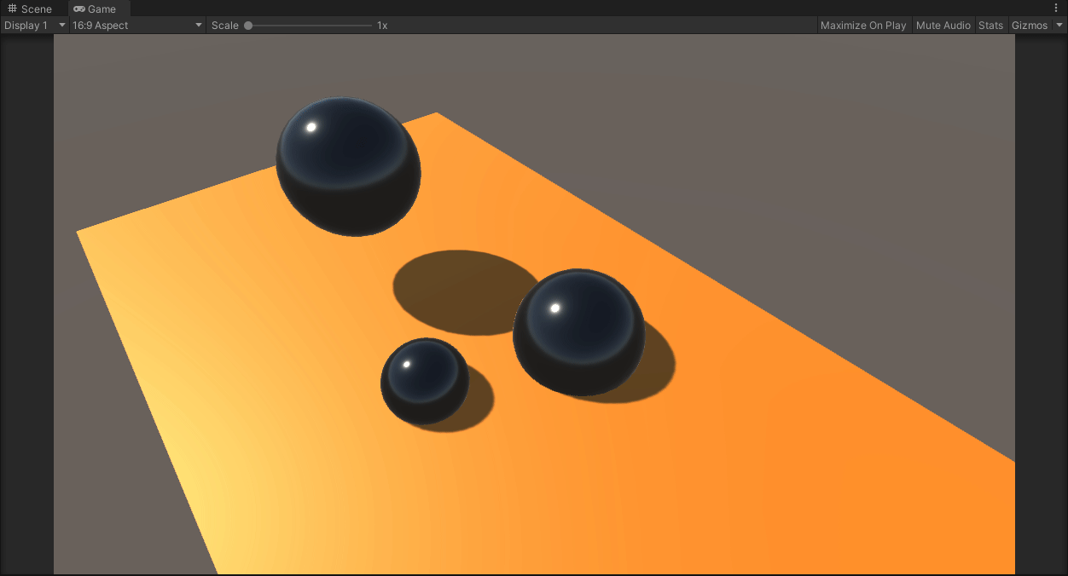Toggle Gizmos visibility in Game view
This screenshot has height=576, width=1068.
point(1030,25)
